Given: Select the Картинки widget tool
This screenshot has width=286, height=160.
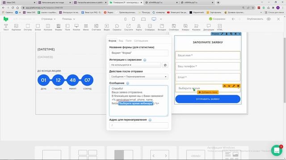Looking at the screenshot, I should tap(16, 27).
